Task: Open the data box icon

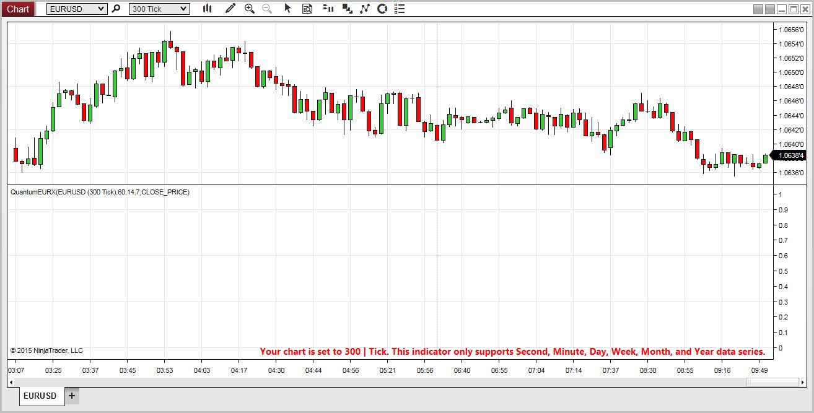Action: click(x=307, y=9)
